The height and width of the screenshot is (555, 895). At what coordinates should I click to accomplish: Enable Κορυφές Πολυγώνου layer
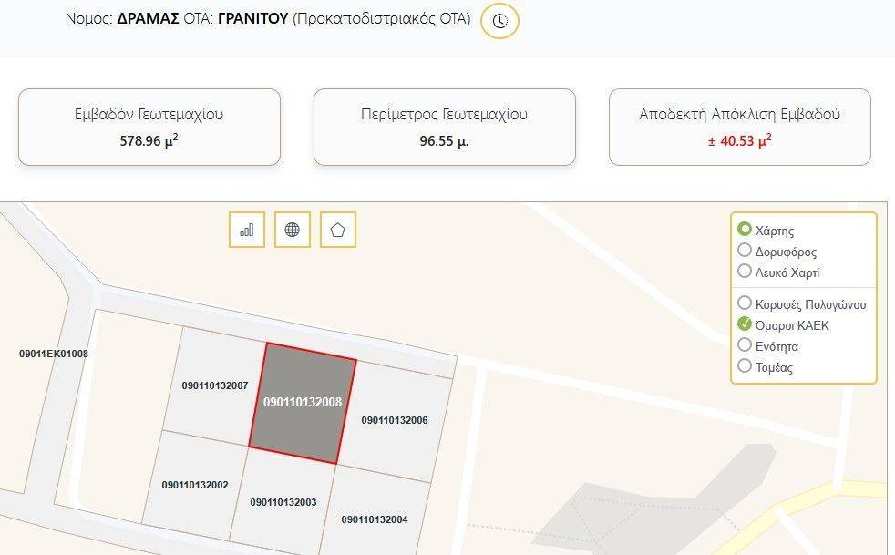pos(745,303)
